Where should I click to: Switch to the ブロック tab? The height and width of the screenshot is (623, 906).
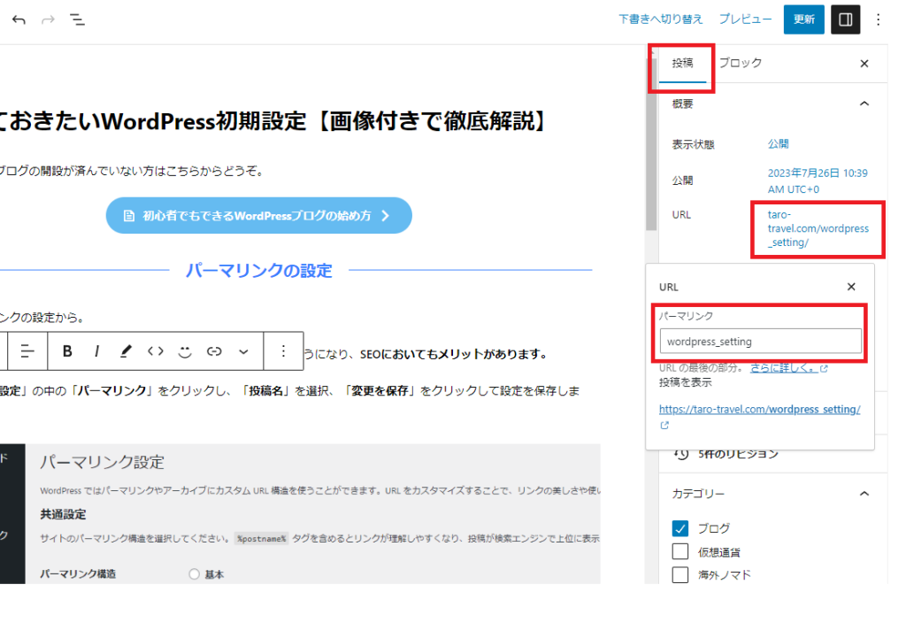(741, 63)
